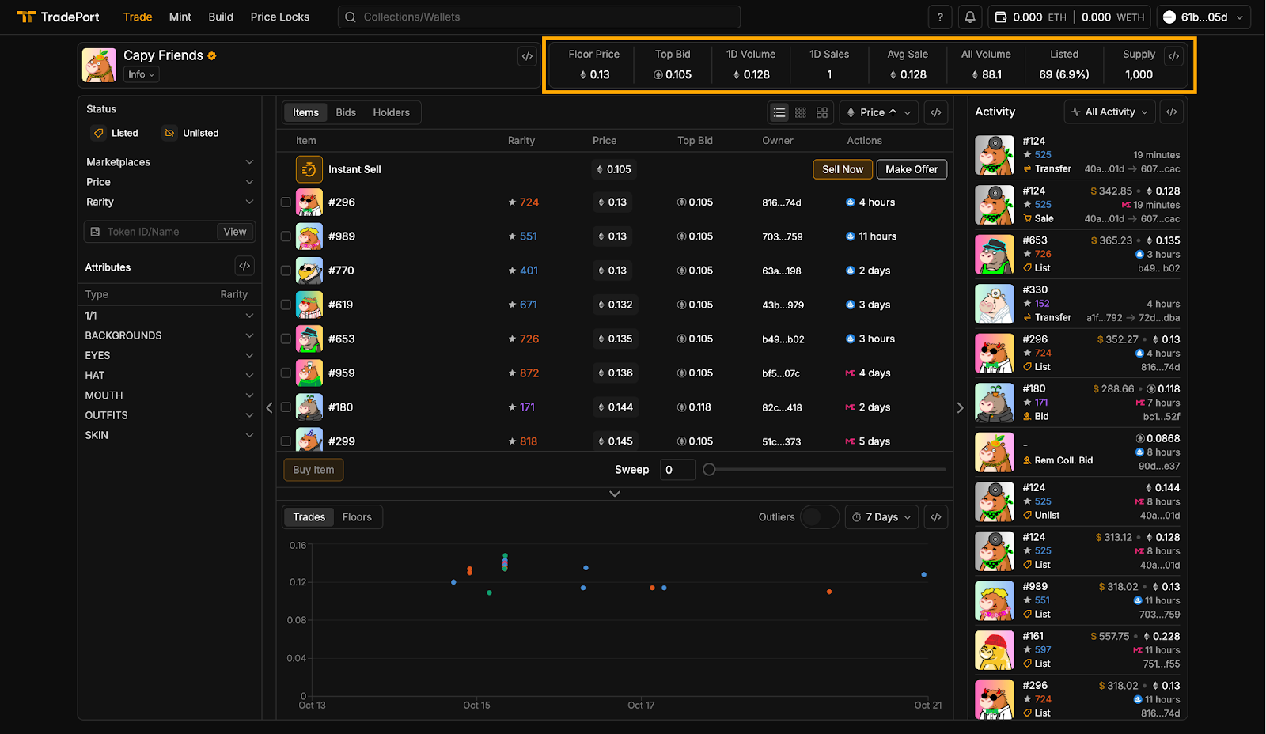Click the TradePort logo
The image size is (1266, 734).
click(x=58, y=17)
